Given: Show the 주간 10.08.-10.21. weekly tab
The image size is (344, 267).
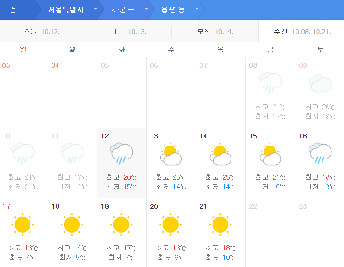Looking at the screenshot, I should [302, 32].
